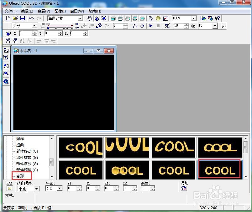
Task: Choose the blurred ghosted COOL preset thumbnail
Action: coord(127,170)
